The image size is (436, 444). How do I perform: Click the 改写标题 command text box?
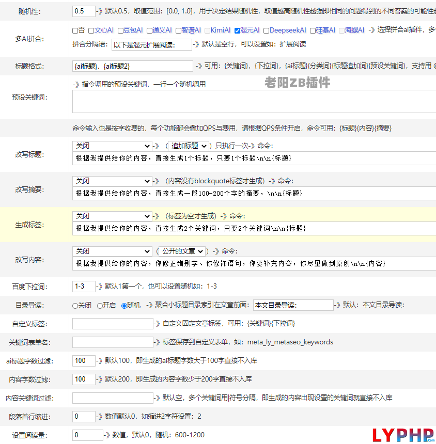254,158
